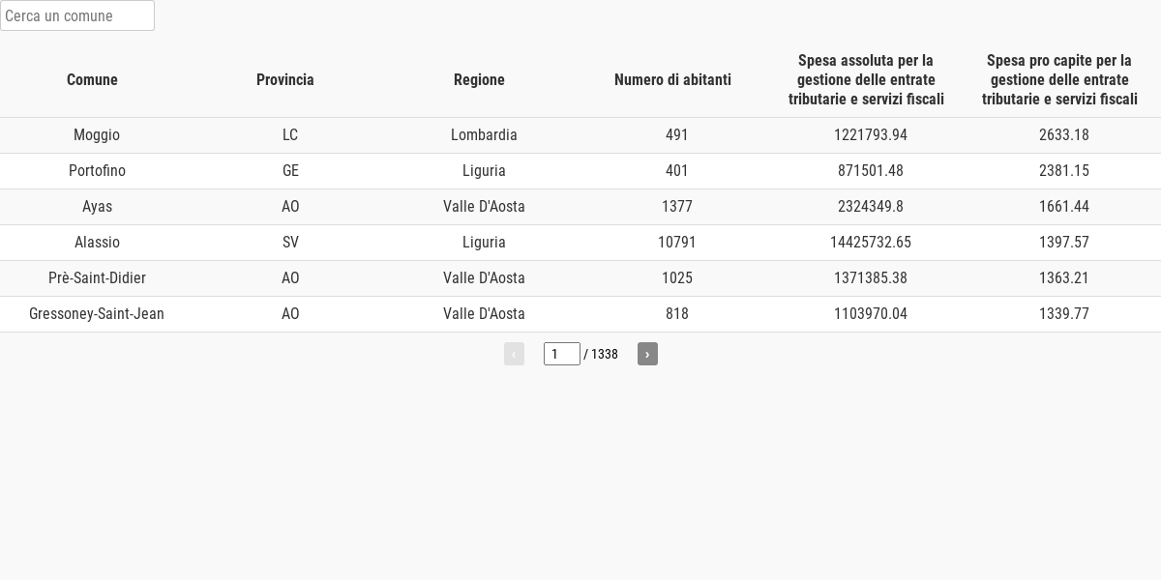The image size is (1161, 580).
Task: Click the Lombardia region cell
Action: pyautogui.click(x=484, y=135)
